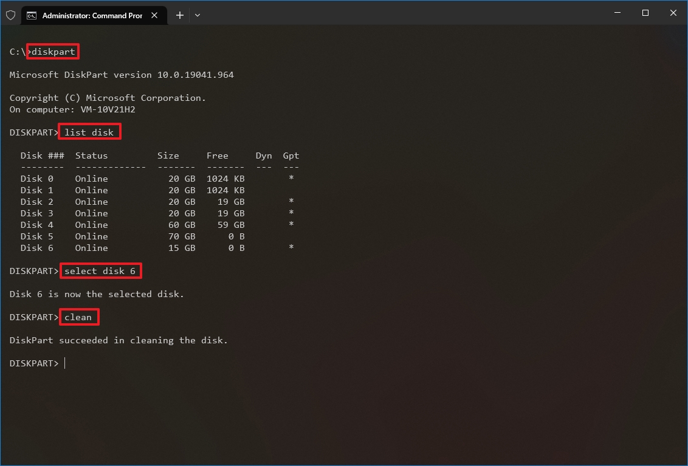This screenshot has height=466, width=688.
Task: Click the highlighted diskpart command
Action: (x=52, y=52)
